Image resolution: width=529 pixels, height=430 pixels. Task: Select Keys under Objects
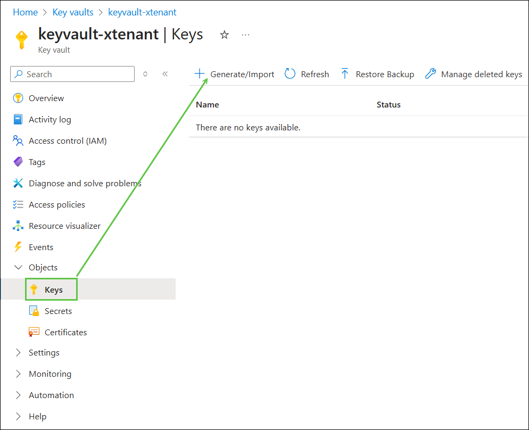coord(54,290)
